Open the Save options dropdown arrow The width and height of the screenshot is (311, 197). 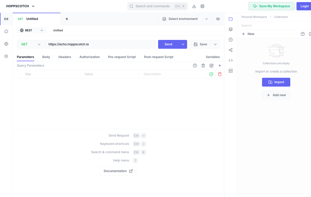click(x=215, y=44)
